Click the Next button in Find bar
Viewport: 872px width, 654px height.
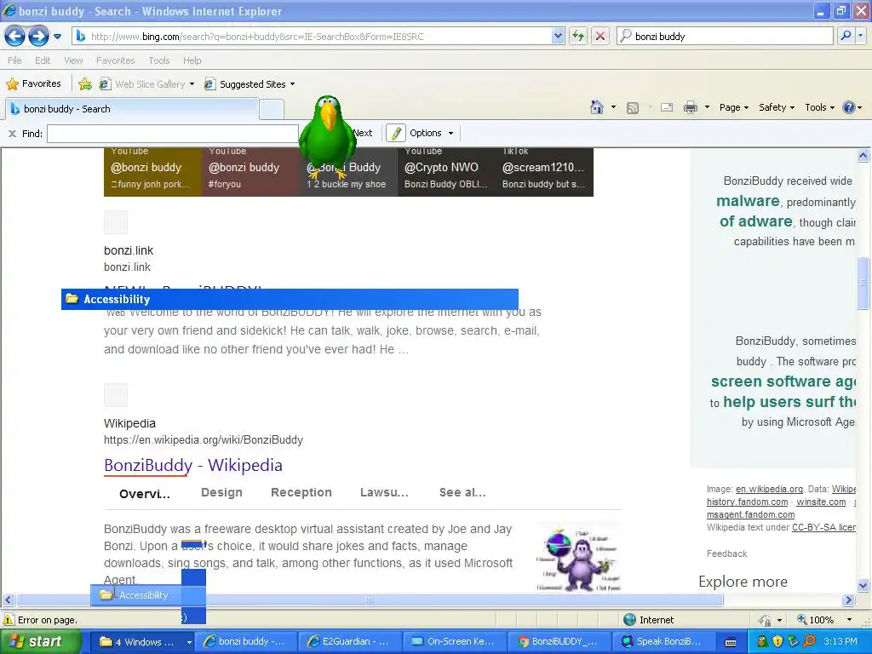(363, 133)
